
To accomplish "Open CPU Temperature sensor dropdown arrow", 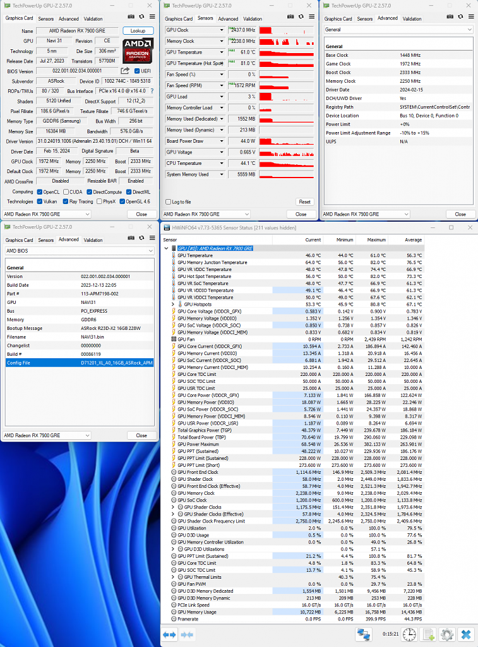I will [222, 164].
